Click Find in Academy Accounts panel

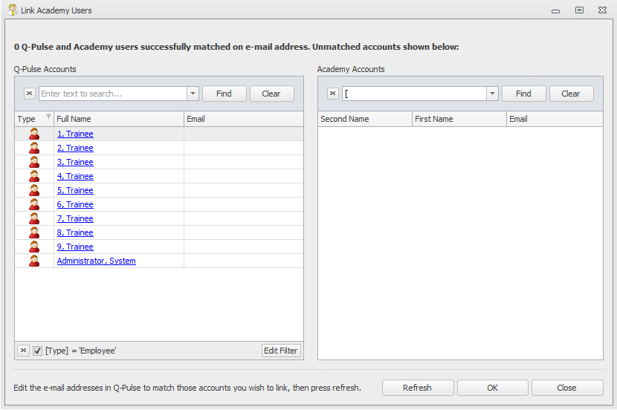524,94
